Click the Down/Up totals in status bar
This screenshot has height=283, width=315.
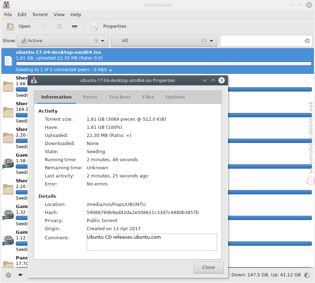266,275
